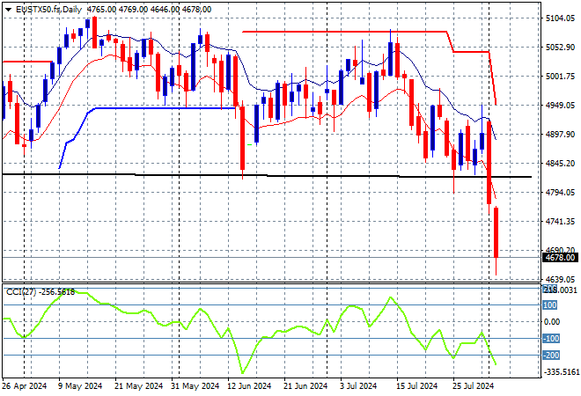Click the 26 Apr 2024 date label
Screen dimensions: 581x396
click(x=25, y=385)
